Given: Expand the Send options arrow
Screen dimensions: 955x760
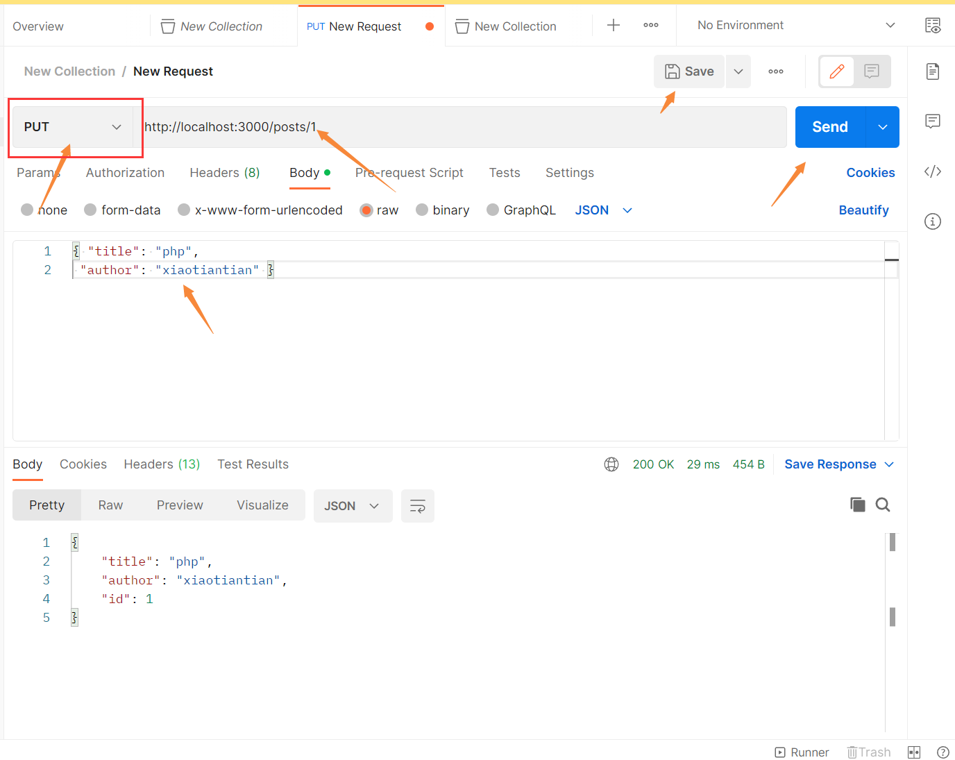Looking at the screenshot, I should click(883, 127).
